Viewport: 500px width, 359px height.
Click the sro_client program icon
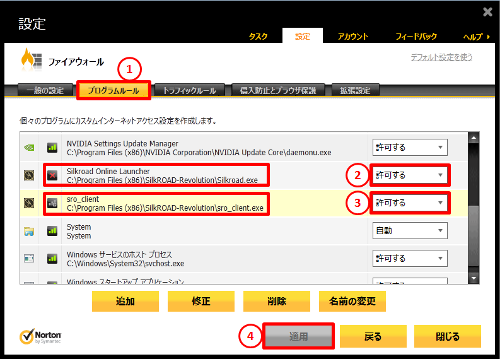tap(29, 203)
